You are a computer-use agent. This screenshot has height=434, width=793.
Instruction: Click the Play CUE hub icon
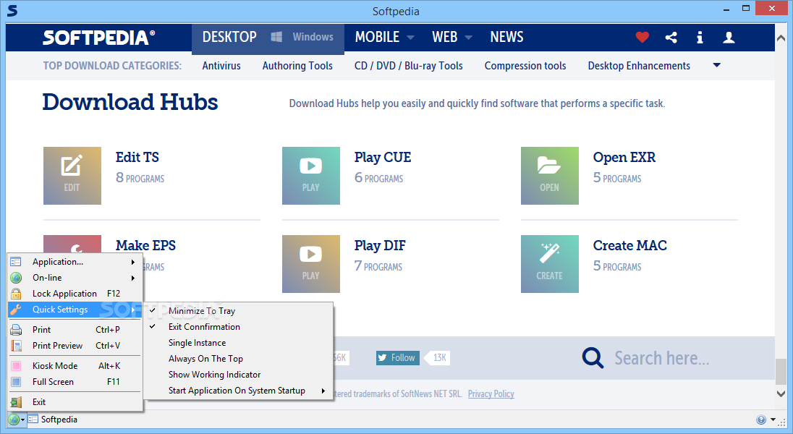[x=311, y=176]
